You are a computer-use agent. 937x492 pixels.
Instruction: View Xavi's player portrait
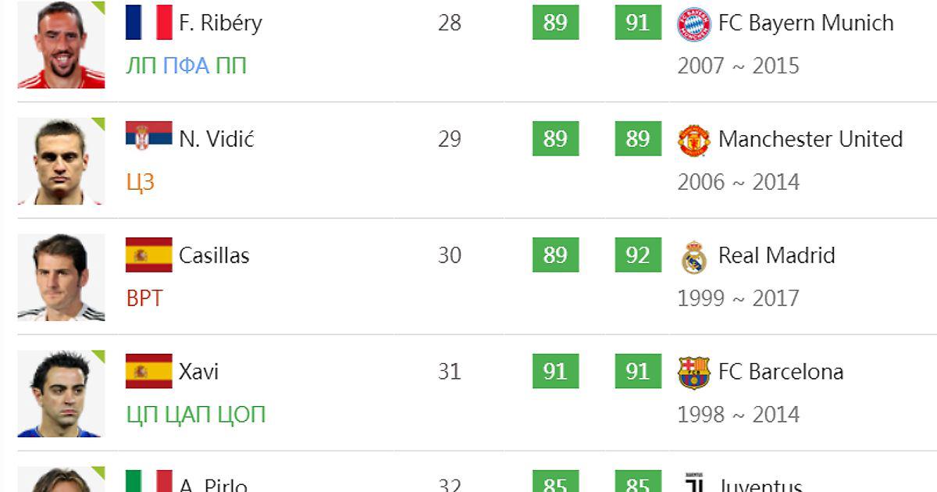61,394
